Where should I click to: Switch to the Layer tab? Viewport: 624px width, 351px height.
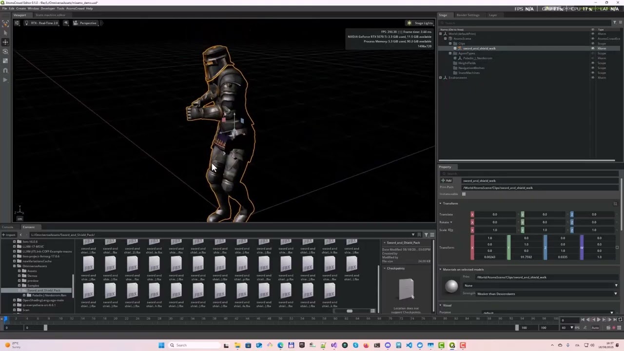click(x=493, y=15)
